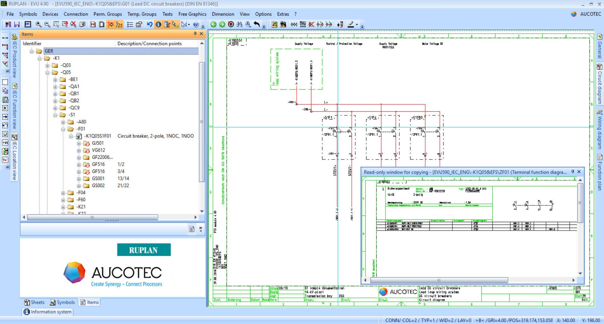Activate the Redlining pen tool
Image resolution: width=604 pixels, height=324 pixels.
click(350, 24)
